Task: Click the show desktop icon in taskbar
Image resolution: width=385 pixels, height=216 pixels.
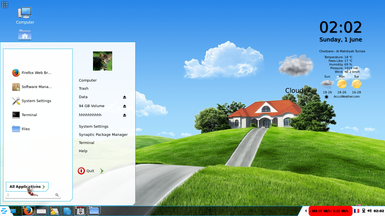Action: (13, 211)
